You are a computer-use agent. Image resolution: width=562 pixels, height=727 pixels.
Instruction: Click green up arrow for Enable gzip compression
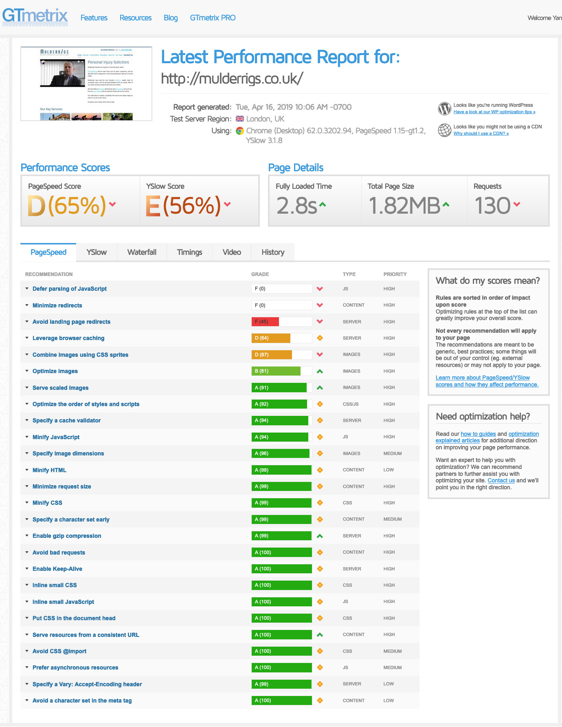tap(320, 536)
